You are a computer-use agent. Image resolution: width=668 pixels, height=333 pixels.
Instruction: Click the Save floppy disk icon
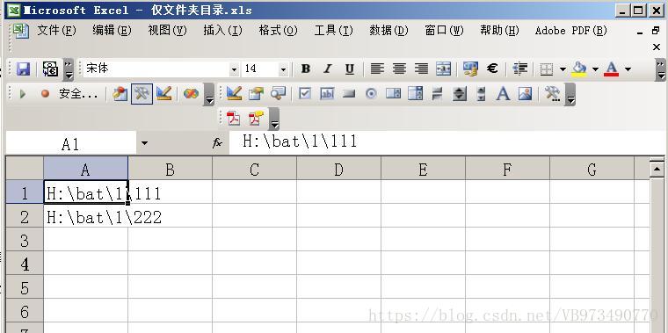click(23, 69)
